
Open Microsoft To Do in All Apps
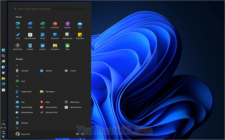49,112
